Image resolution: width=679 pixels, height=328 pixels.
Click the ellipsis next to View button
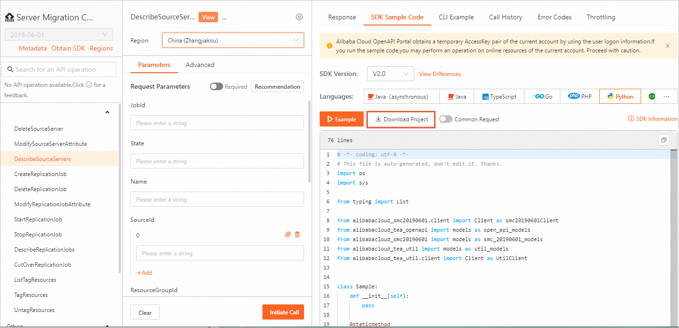coord(224,17)
